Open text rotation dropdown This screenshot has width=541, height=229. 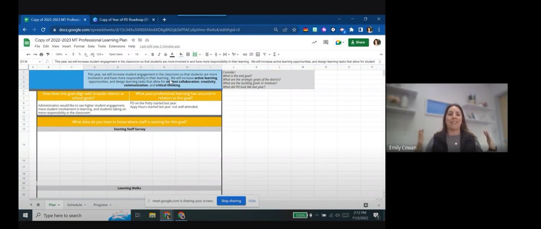[234, 54]
